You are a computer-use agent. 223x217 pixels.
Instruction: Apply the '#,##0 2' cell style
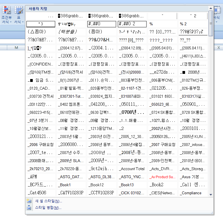point(132,24)
